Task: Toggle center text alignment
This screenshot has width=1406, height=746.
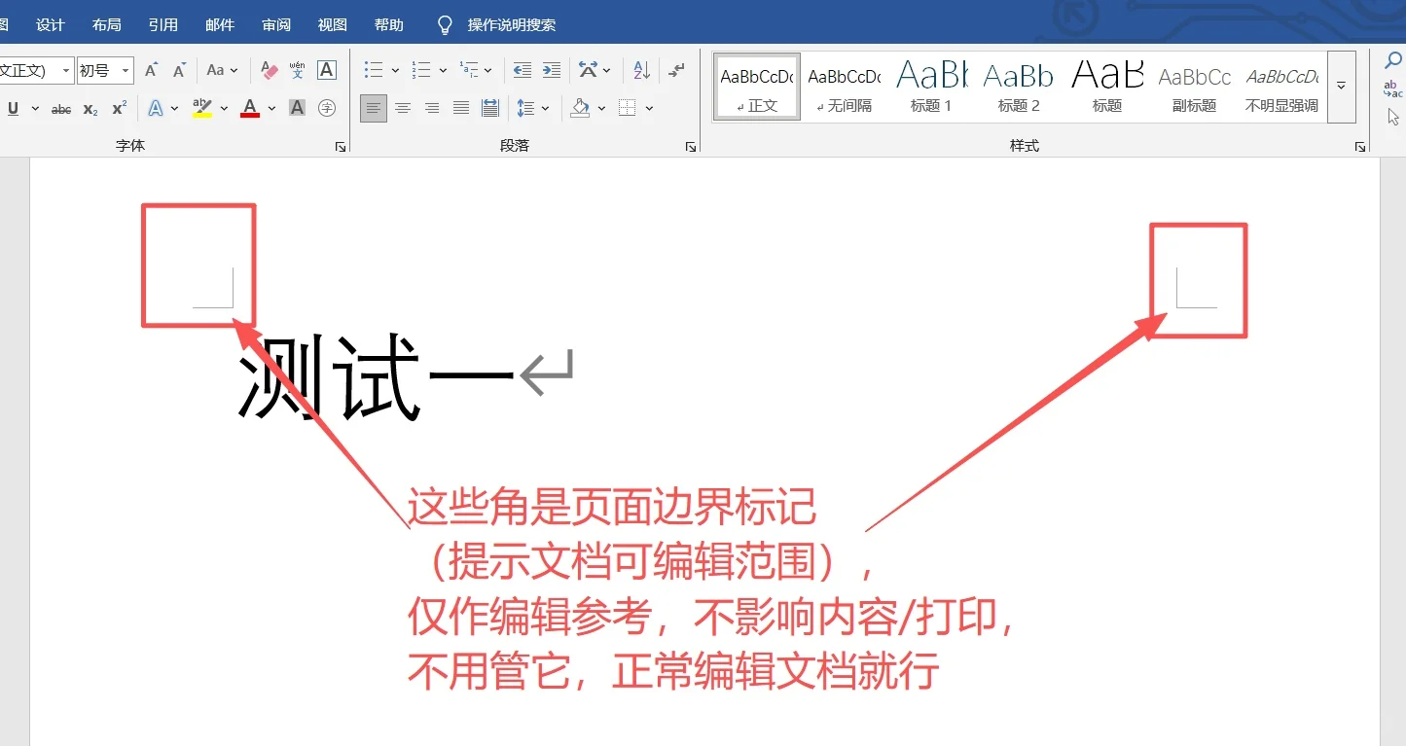Action: pyautogui.click(x=403, y=108)
